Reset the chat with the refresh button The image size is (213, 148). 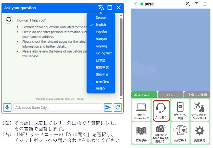118,108
